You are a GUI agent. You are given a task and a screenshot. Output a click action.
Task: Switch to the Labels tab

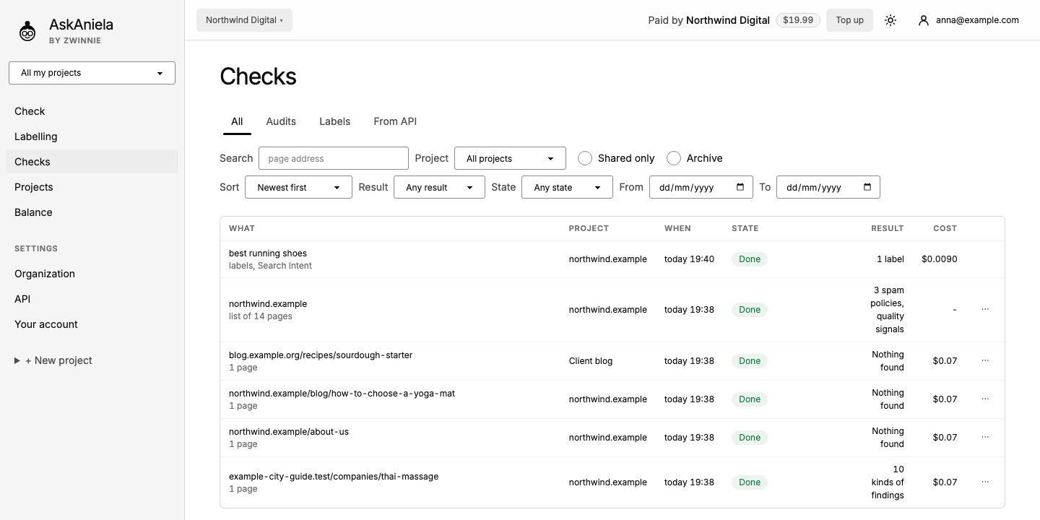point(334,121)
